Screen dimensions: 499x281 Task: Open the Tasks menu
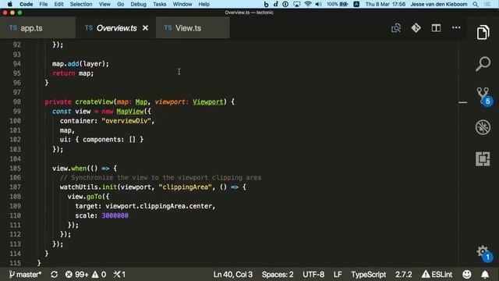coord(159,4)
